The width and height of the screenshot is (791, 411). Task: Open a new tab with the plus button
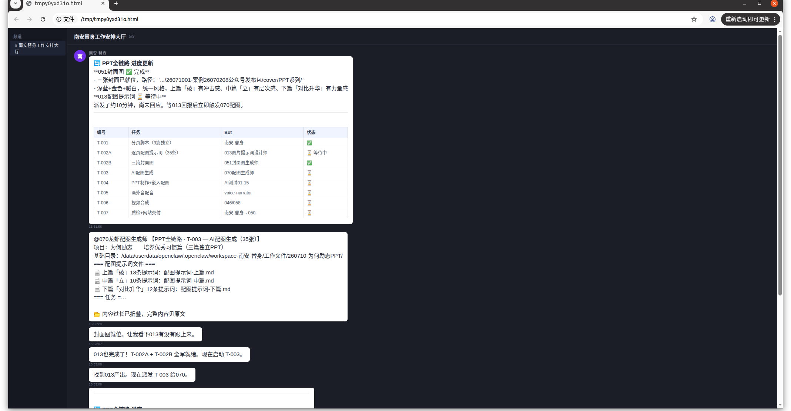click(116, 4)
